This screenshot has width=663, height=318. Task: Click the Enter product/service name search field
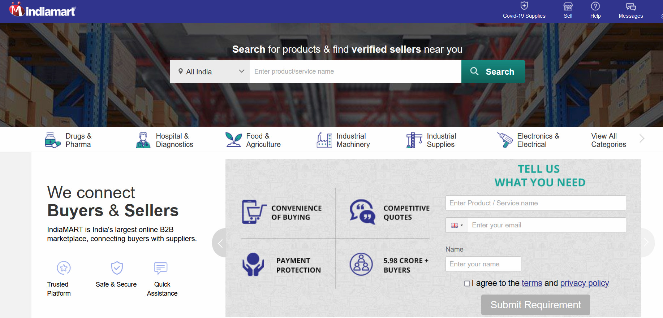(355, 72)
